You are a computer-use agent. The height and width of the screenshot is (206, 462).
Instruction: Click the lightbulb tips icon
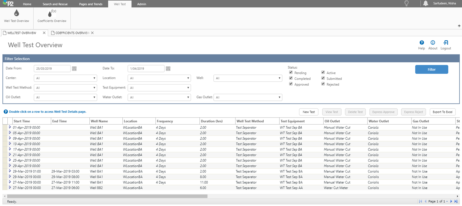point(406,4)
